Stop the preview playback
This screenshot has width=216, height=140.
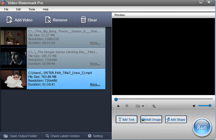[x=127, y=106]
